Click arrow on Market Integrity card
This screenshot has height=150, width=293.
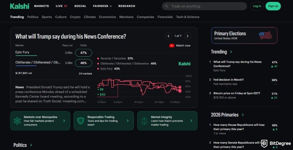(191, 121)
